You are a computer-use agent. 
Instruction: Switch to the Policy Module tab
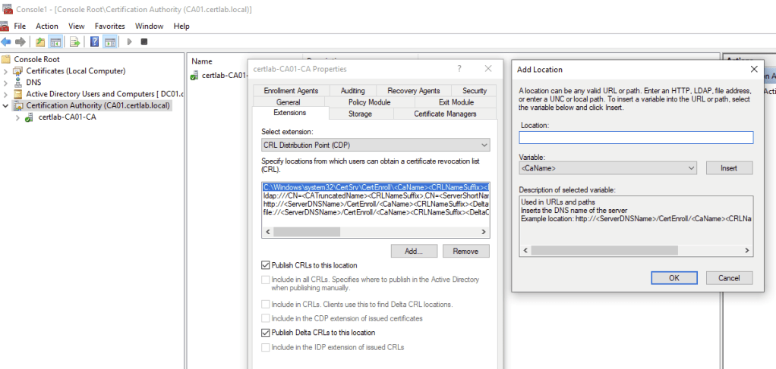tap(369, 102)
